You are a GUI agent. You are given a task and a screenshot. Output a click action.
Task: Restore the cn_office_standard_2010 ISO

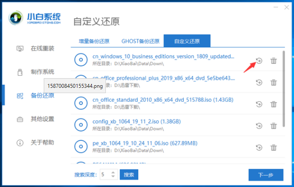tap(259, 104)
